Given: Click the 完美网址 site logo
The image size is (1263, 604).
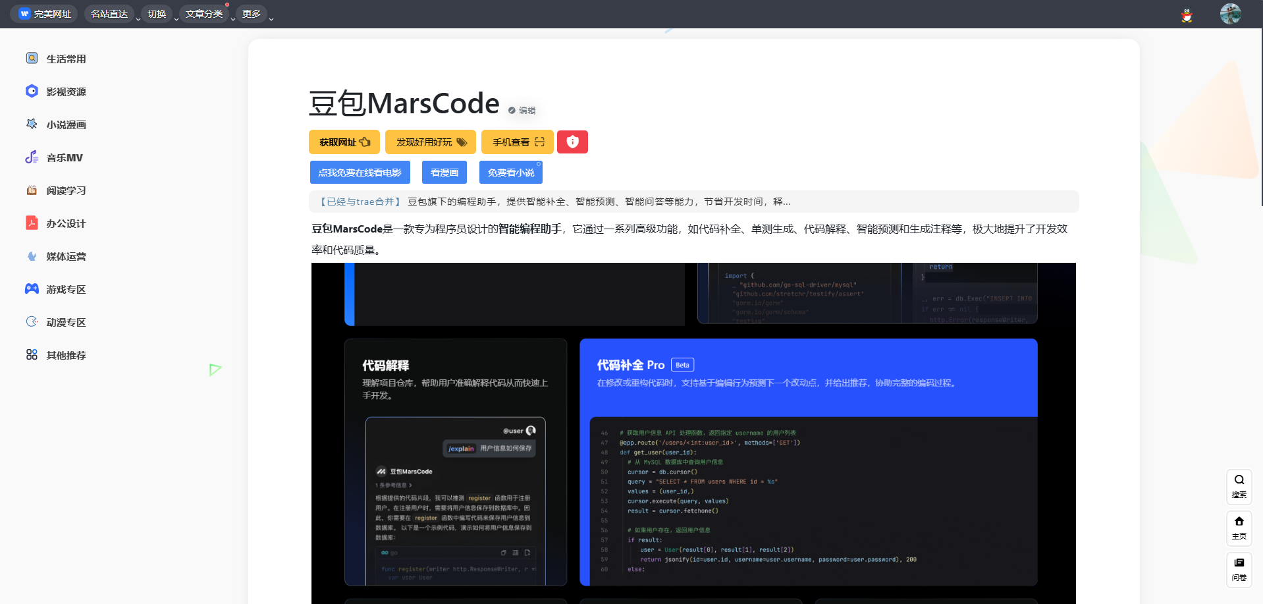Looking at the screenshot, I should tap(44, 14).
